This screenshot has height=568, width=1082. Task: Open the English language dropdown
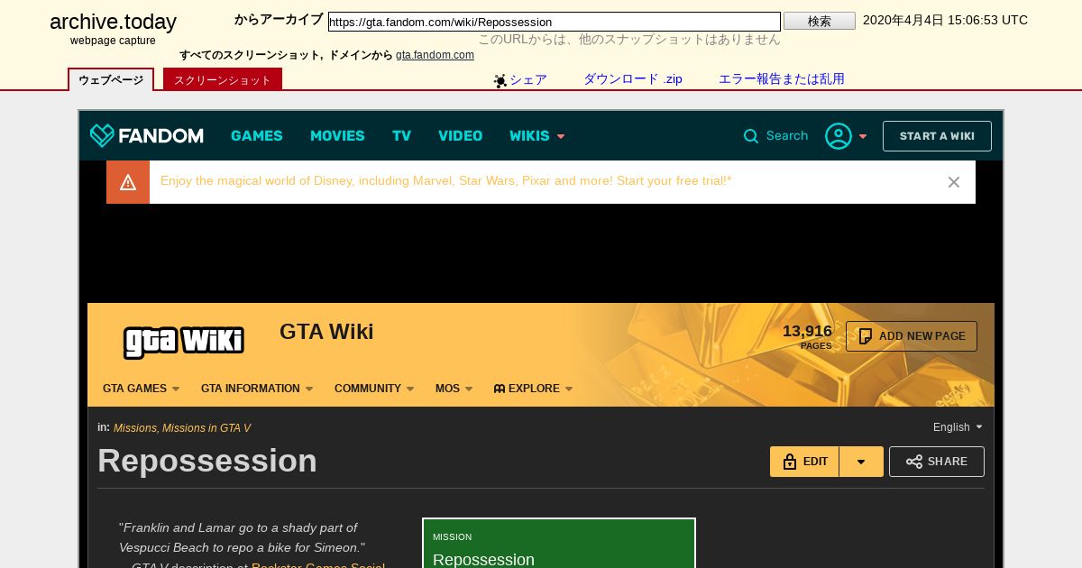point(958,427)
